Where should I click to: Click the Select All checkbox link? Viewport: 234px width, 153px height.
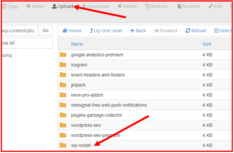pos(223,31)
